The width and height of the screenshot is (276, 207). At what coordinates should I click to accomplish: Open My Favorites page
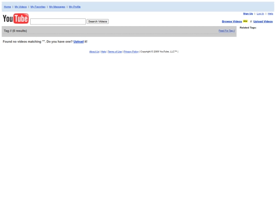[x=38, y=7]
